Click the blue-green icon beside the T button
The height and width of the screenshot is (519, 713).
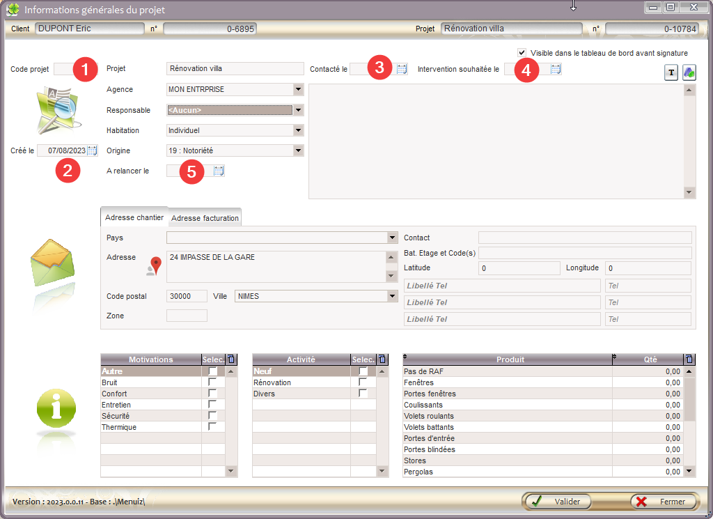pos(689,72)
